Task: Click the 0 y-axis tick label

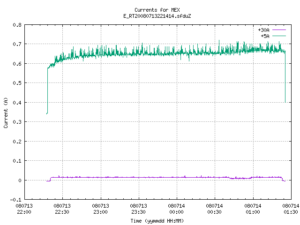Action: 20,180
